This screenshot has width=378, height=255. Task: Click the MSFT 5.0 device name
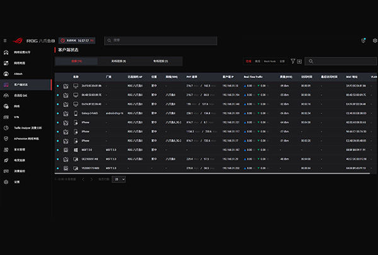(86, 150)
